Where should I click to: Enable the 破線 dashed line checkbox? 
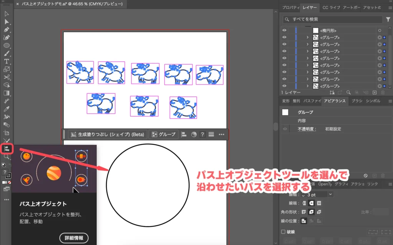[283, 232]
